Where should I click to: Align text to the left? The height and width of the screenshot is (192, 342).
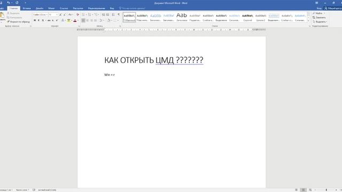pyautogui.click(x=83, y=20)
